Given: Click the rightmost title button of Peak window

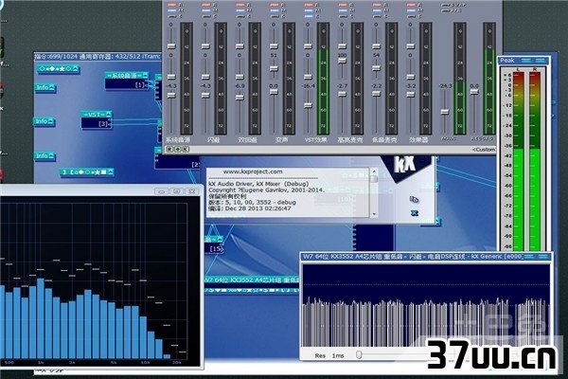Looking at the screenshot, I should click(541, 61).
